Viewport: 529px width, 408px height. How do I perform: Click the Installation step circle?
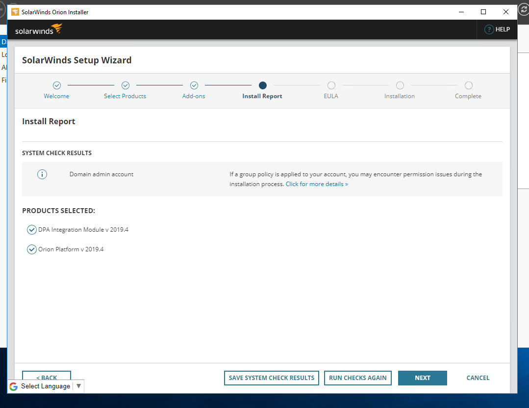click(x=400, y=85)
